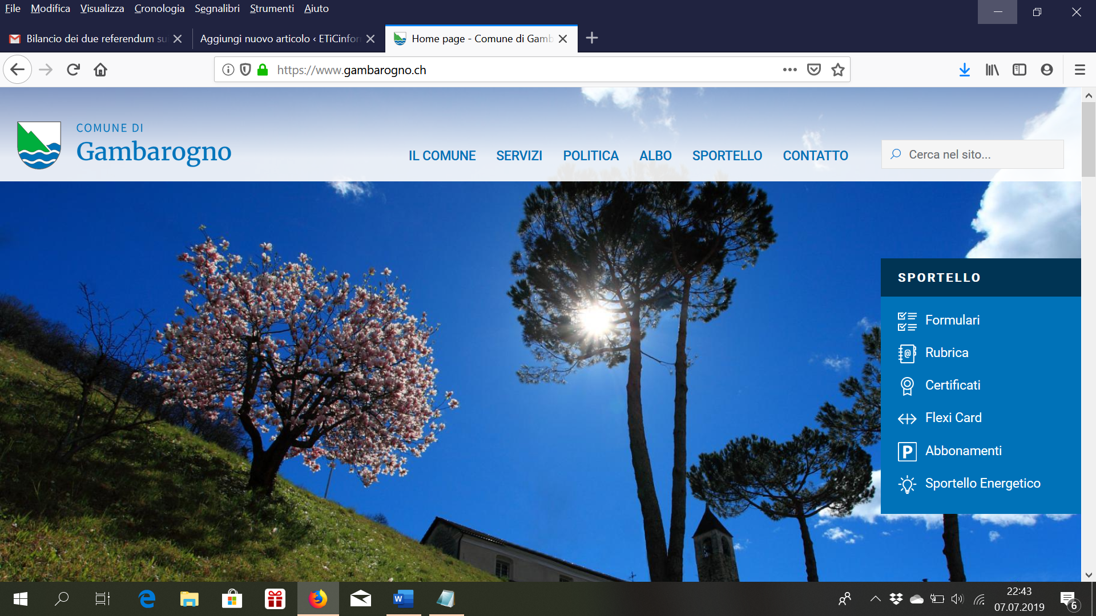Close the Bilancio dei due referendum tab
Viewport: 1096px width, 616px height.
click(x=178, y=39)
